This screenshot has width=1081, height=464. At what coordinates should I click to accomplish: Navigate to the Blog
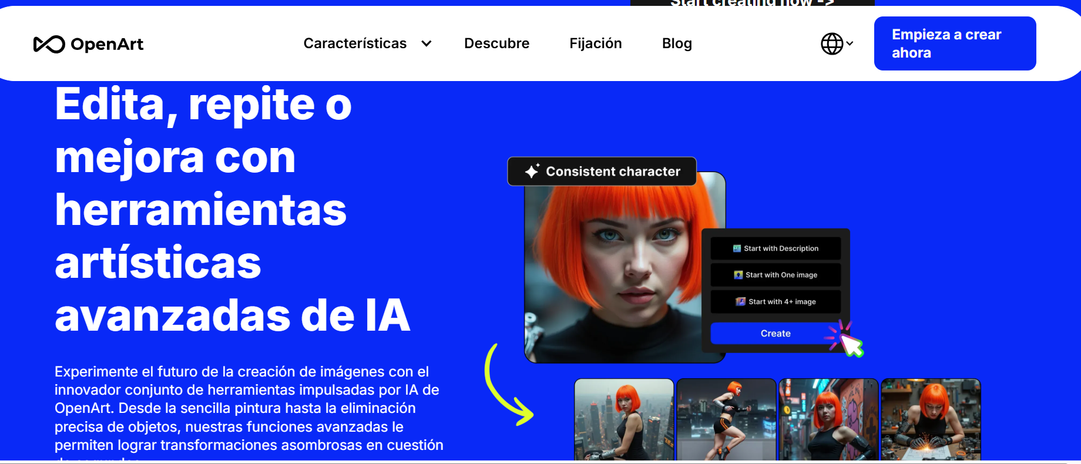tap(677, 43)
